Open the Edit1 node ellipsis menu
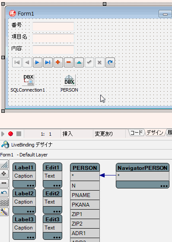Viewport: 172px width, 242px height. pyautogui.click(x=57, y=185)
